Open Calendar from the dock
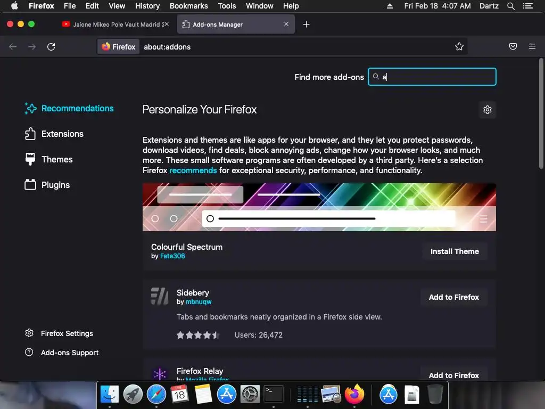Image resolution: width=545 pixels, height=409 pixels. (x=179, y=394)
